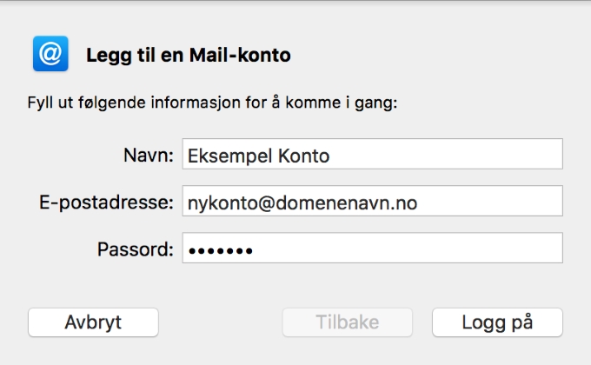Focus the E-postadresse input field
Image resolution: width=591 pixels, height=365 pixels.
(372, 201)
